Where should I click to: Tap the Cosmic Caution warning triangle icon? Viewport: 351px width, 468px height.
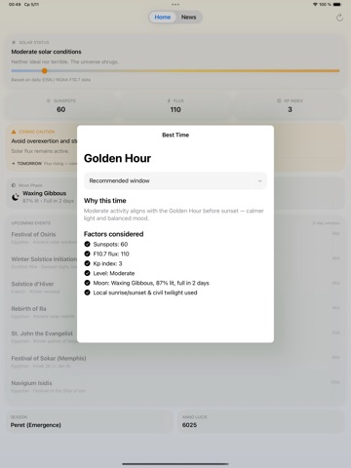(x=14, y=132)
